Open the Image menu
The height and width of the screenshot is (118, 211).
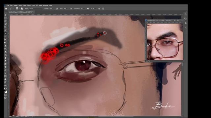[x=15, y=5]
